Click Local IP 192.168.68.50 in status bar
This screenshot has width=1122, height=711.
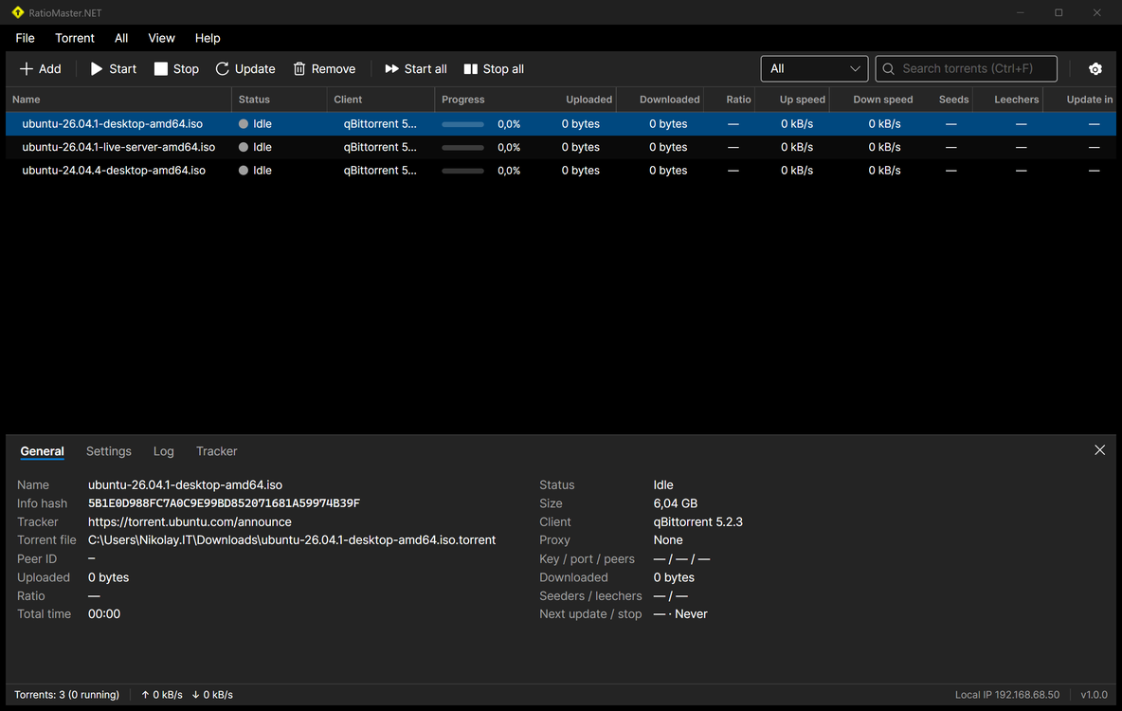tap(1006, 695)
